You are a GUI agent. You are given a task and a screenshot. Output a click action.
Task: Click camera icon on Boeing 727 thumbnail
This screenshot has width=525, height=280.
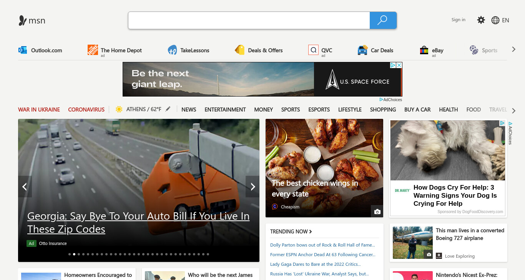click(x=429, y=254)
